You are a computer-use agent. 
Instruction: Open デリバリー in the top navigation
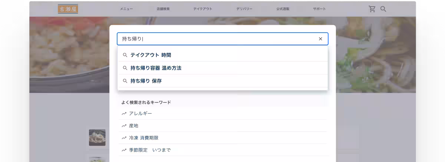[244, 9]
